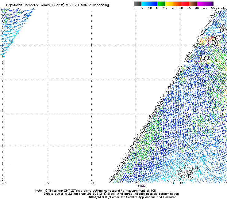
Task: Click the plot title 'Rapidscat Corrected Winds(12.5KM)'
Action: click(35, 5)
